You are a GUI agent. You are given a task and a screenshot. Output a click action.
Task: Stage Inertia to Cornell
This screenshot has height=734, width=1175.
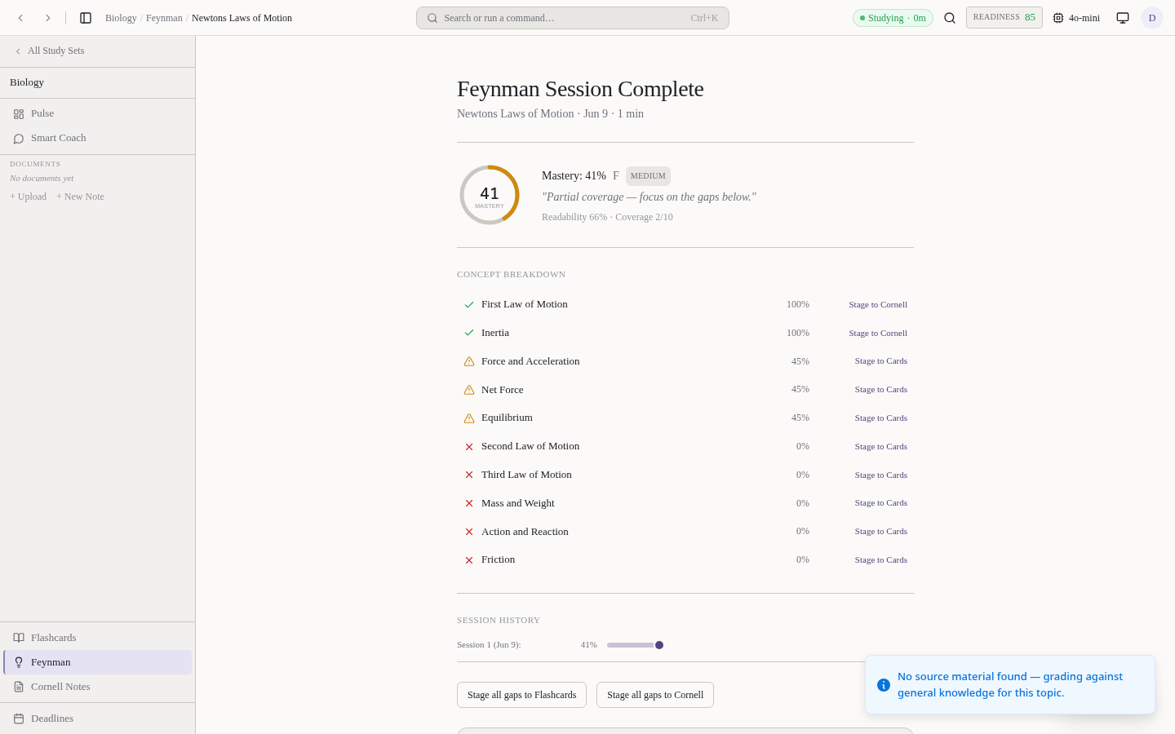(x=878, y=333)
